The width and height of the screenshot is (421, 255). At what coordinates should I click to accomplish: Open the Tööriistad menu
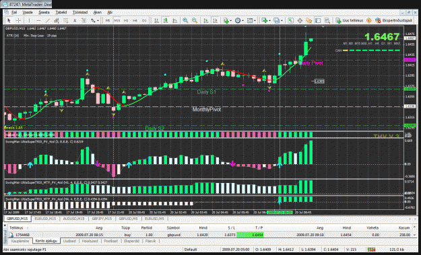click(x=80, y=12)
